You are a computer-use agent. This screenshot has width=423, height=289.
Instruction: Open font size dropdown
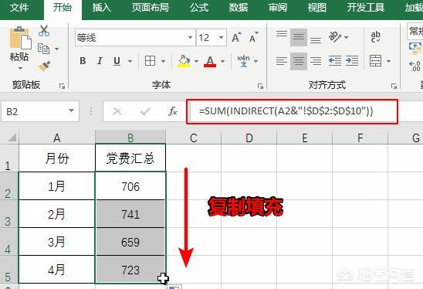coord(221,37)
